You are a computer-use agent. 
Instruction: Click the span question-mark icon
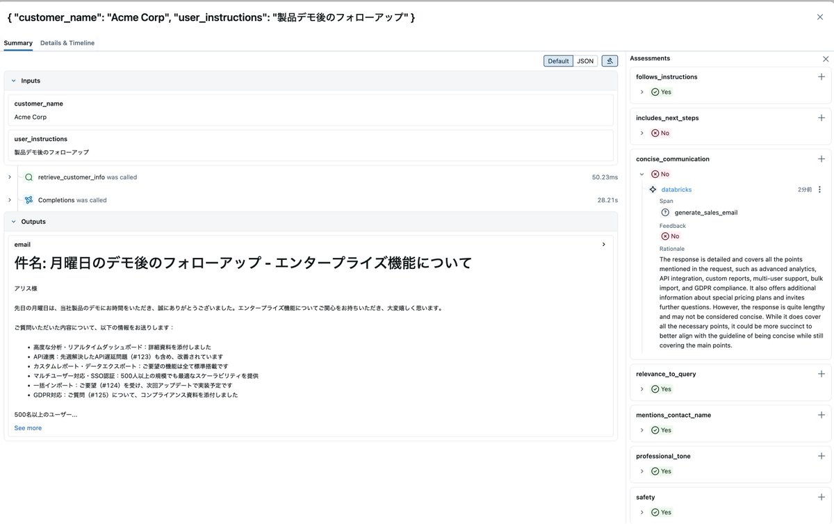pyautogui.click(x=665, y=213)
